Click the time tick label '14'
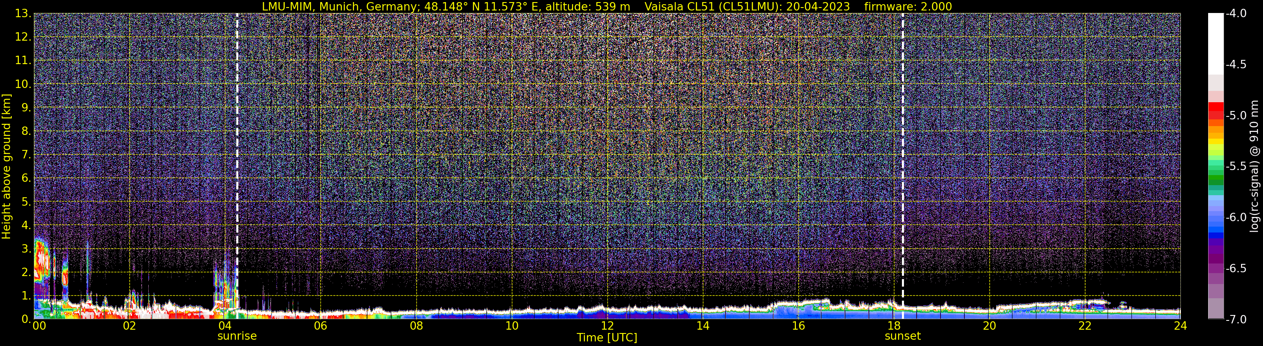 tap(703, 326)
